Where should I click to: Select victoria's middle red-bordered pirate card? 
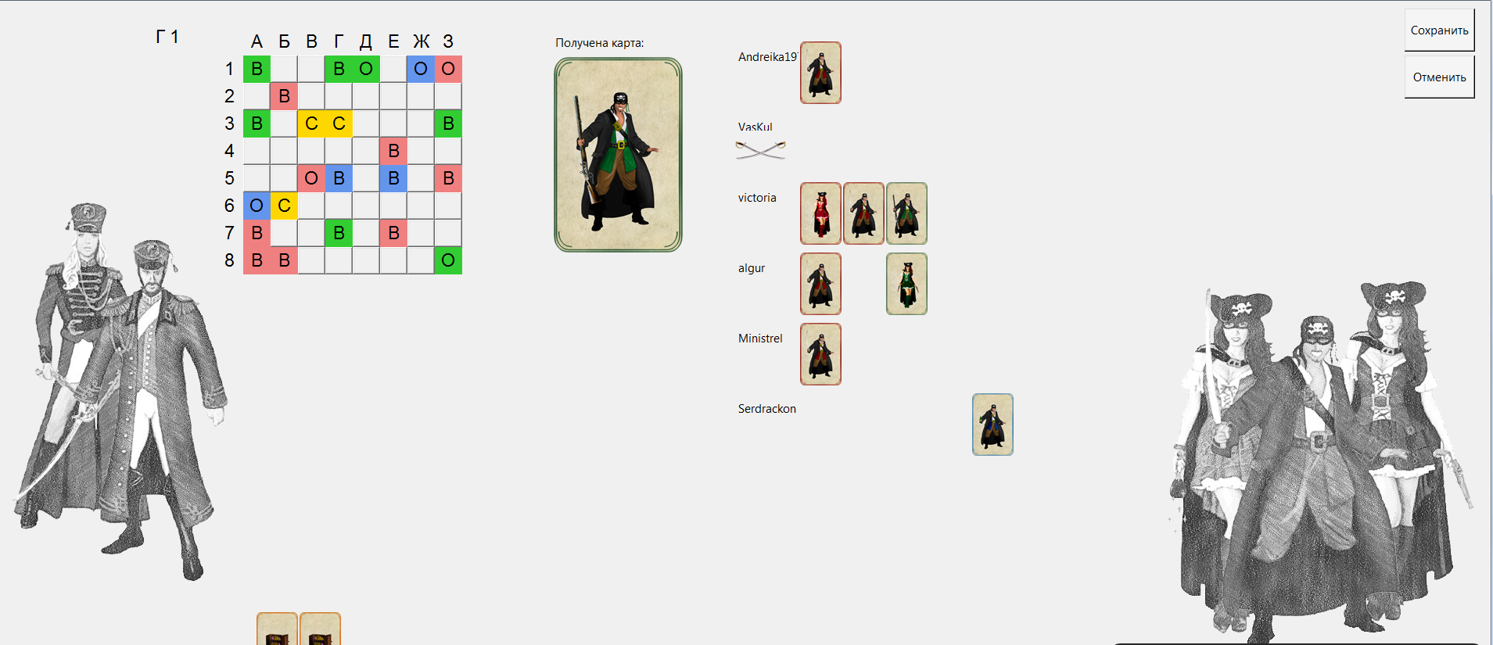[863, 213]
